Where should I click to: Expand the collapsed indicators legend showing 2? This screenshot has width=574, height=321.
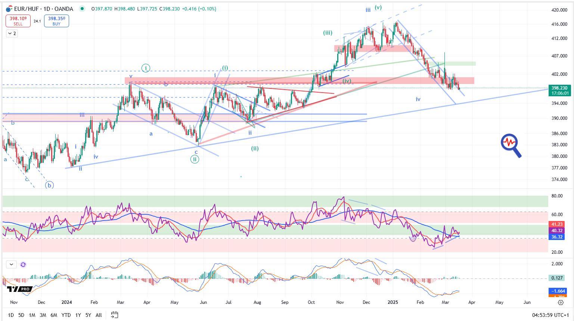coord(12,34)
